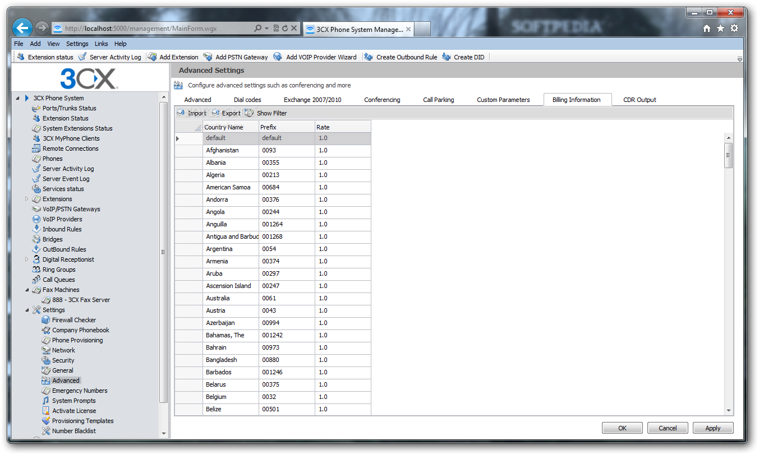Click the row selector of the default row
Viewport: 759px width, 455px height.
point(188,138)
